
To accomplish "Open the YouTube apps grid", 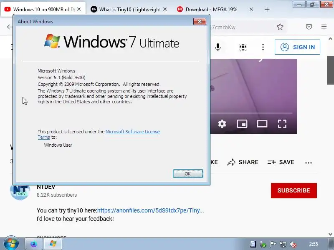I will click(x=243, y=47).
